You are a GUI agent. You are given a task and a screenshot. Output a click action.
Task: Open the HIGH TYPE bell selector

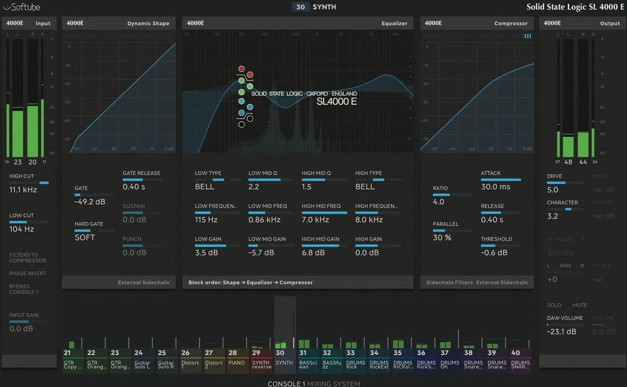(365, 186)
